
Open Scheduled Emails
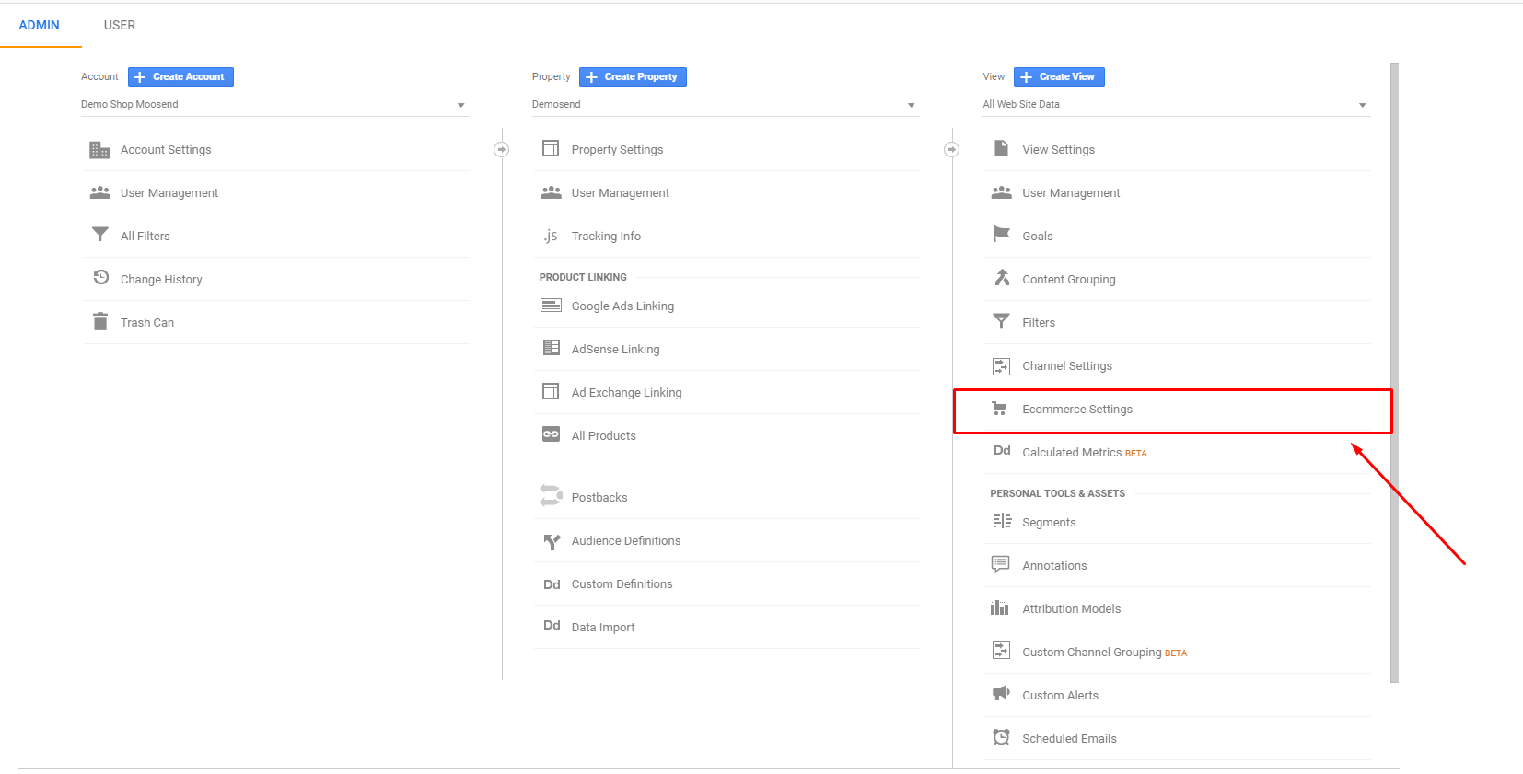tap(1177, 738)
